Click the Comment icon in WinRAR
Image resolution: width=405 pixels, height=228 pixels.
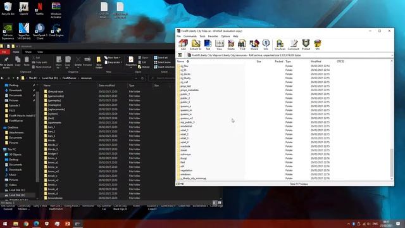click(294, 44)
